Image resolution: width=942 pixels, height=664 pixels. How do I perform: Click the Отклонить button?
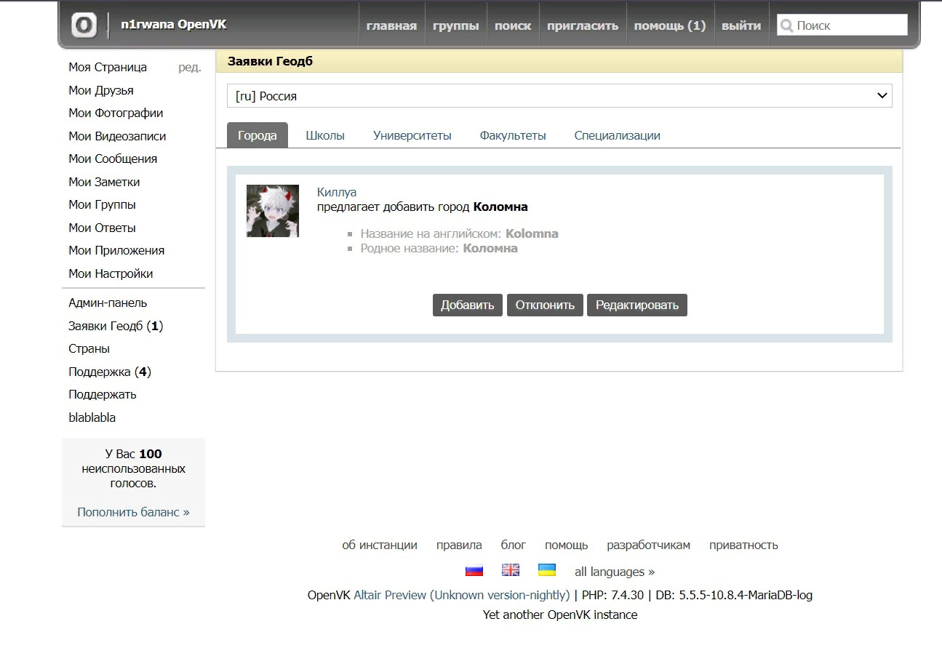click(545, 305)
